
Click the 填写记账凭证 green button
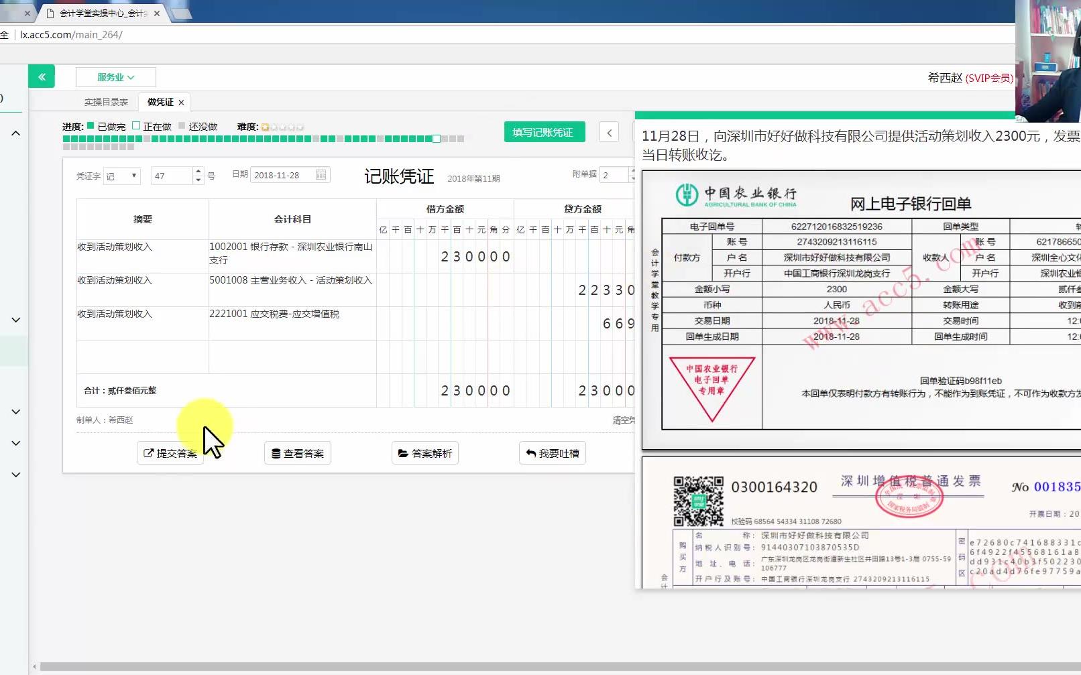click(x=544, y=132)
